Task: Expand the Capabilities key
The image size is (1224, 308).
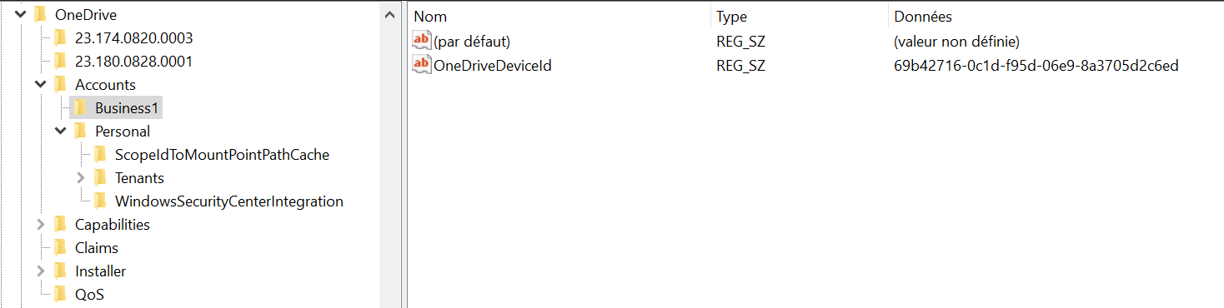Action: pos(40,224)
